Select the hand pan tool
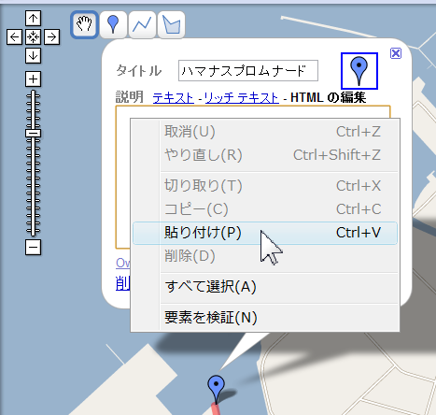This screenshot has width=436, height=415. pos(84,24)
